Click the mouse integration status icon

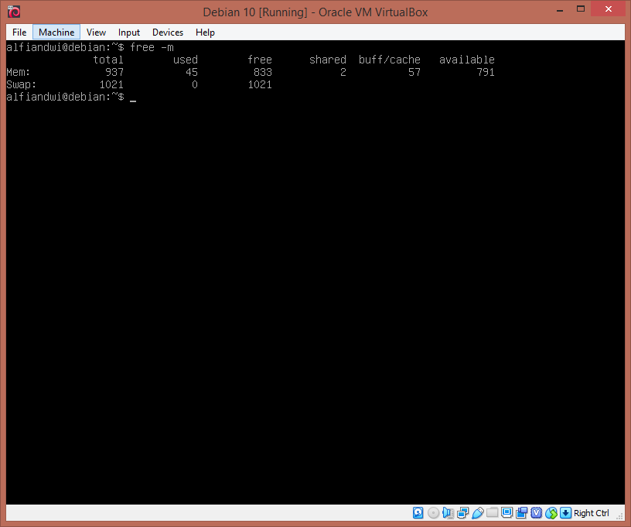(551, 512)
